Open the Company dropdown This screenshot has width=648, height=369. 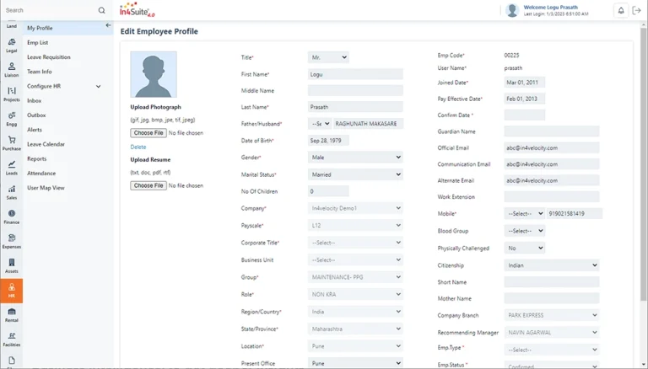coord(355,208)
